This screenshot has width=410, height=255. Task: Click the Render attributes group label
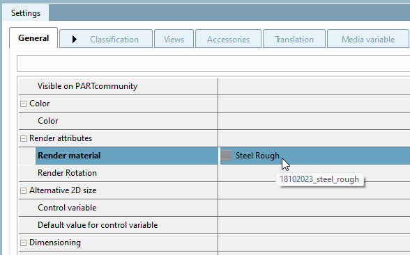tap(61, 138)
